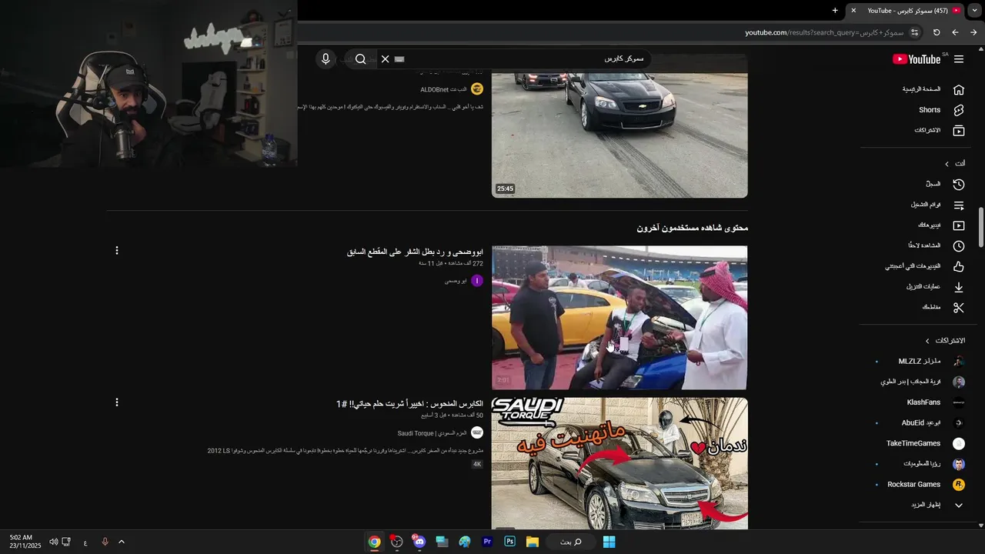Click the address bar URL
This screenshot has height=554, width=985.
pyautogui.click(x=823, y=32)
